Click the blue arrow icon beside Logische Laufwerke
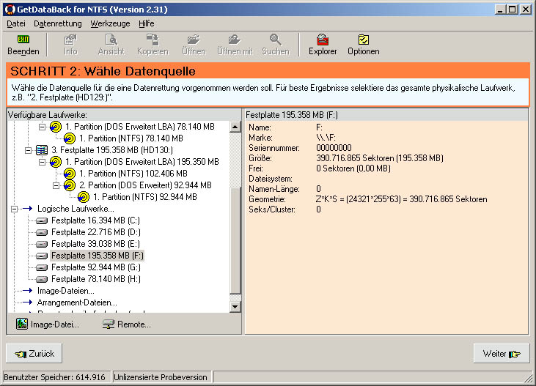Image resolution: width=536 pixels, height=386 pixels. (27, 208)
